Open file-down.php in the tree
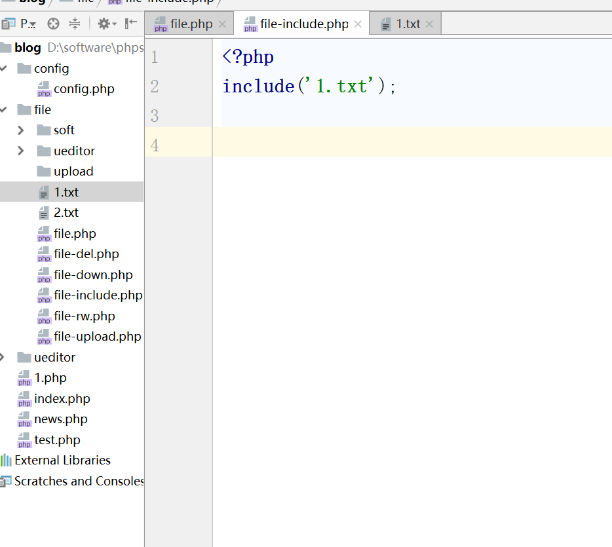Image resolution: width=612 pixels, height=547 pixels. [x=93, y=274]
